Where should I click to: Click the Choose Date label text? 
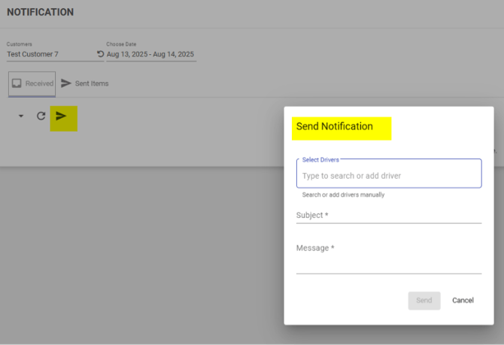tap(121, 44)
